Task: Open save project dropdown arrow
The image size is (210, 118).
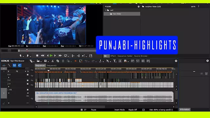Action: click(x=48, y=62)
